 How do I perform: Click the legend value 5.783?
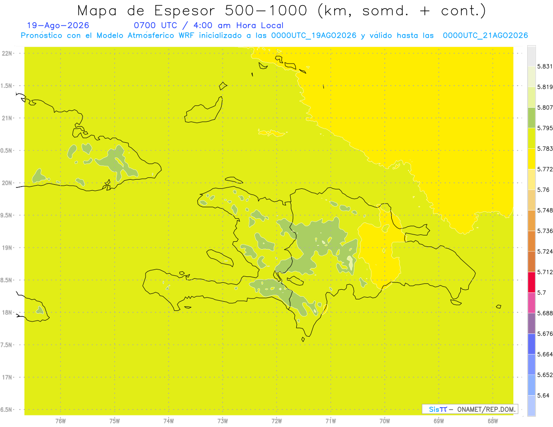tap(545, 148)
